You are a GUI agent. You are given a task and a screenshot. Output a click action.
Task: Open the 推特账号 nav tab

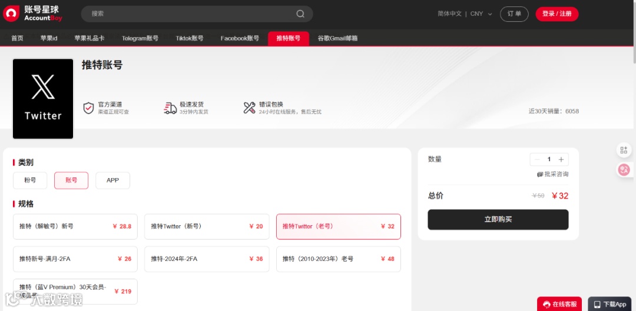click(289, 38)
